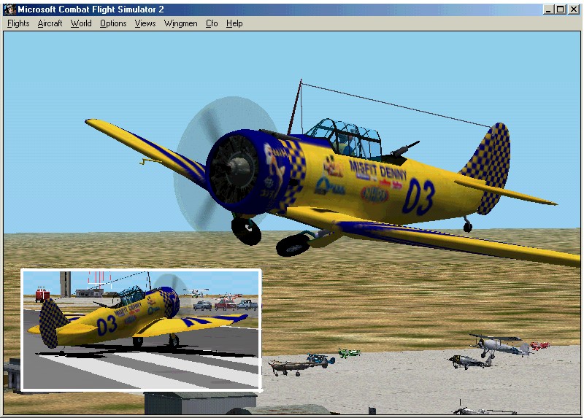Image resolution: width=584 pixels, height=418 pixels.
Task: Click the Combat Flight Simulator title bar icon
Action: (9, 9)
